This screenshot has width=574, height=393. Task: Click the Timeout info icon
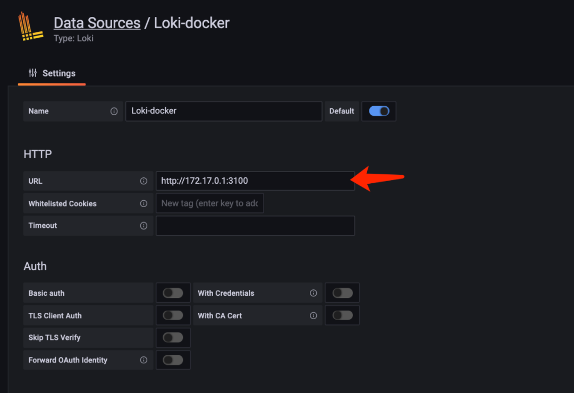[x=143, y=226]
